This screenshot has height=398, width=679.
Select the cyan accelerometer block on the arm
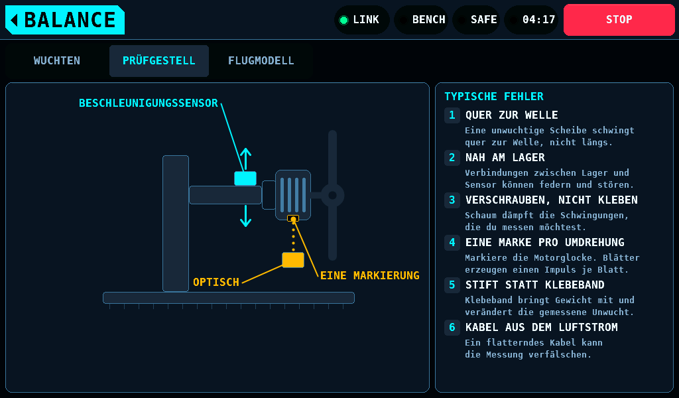tap(245, 178)
